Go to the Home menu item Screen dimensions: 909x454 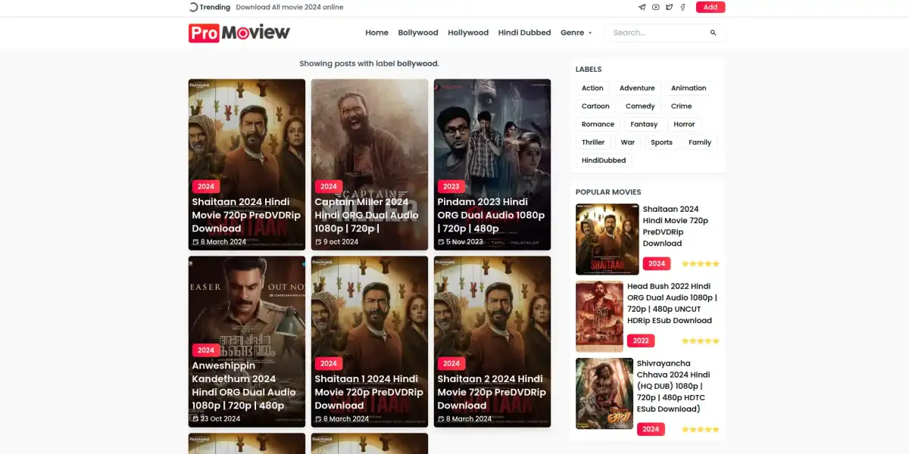(x=376, y=33)
